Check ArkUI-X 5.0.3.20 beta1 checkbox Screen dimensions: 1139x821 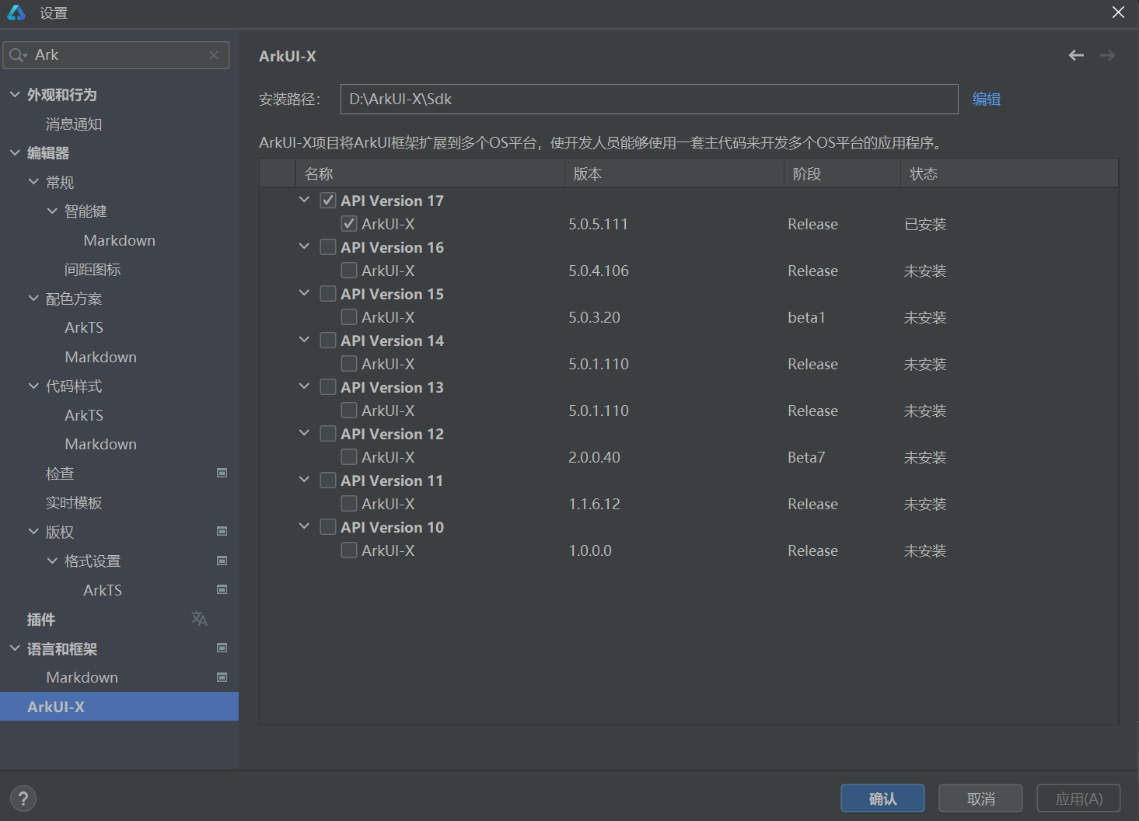pos(349,317)
